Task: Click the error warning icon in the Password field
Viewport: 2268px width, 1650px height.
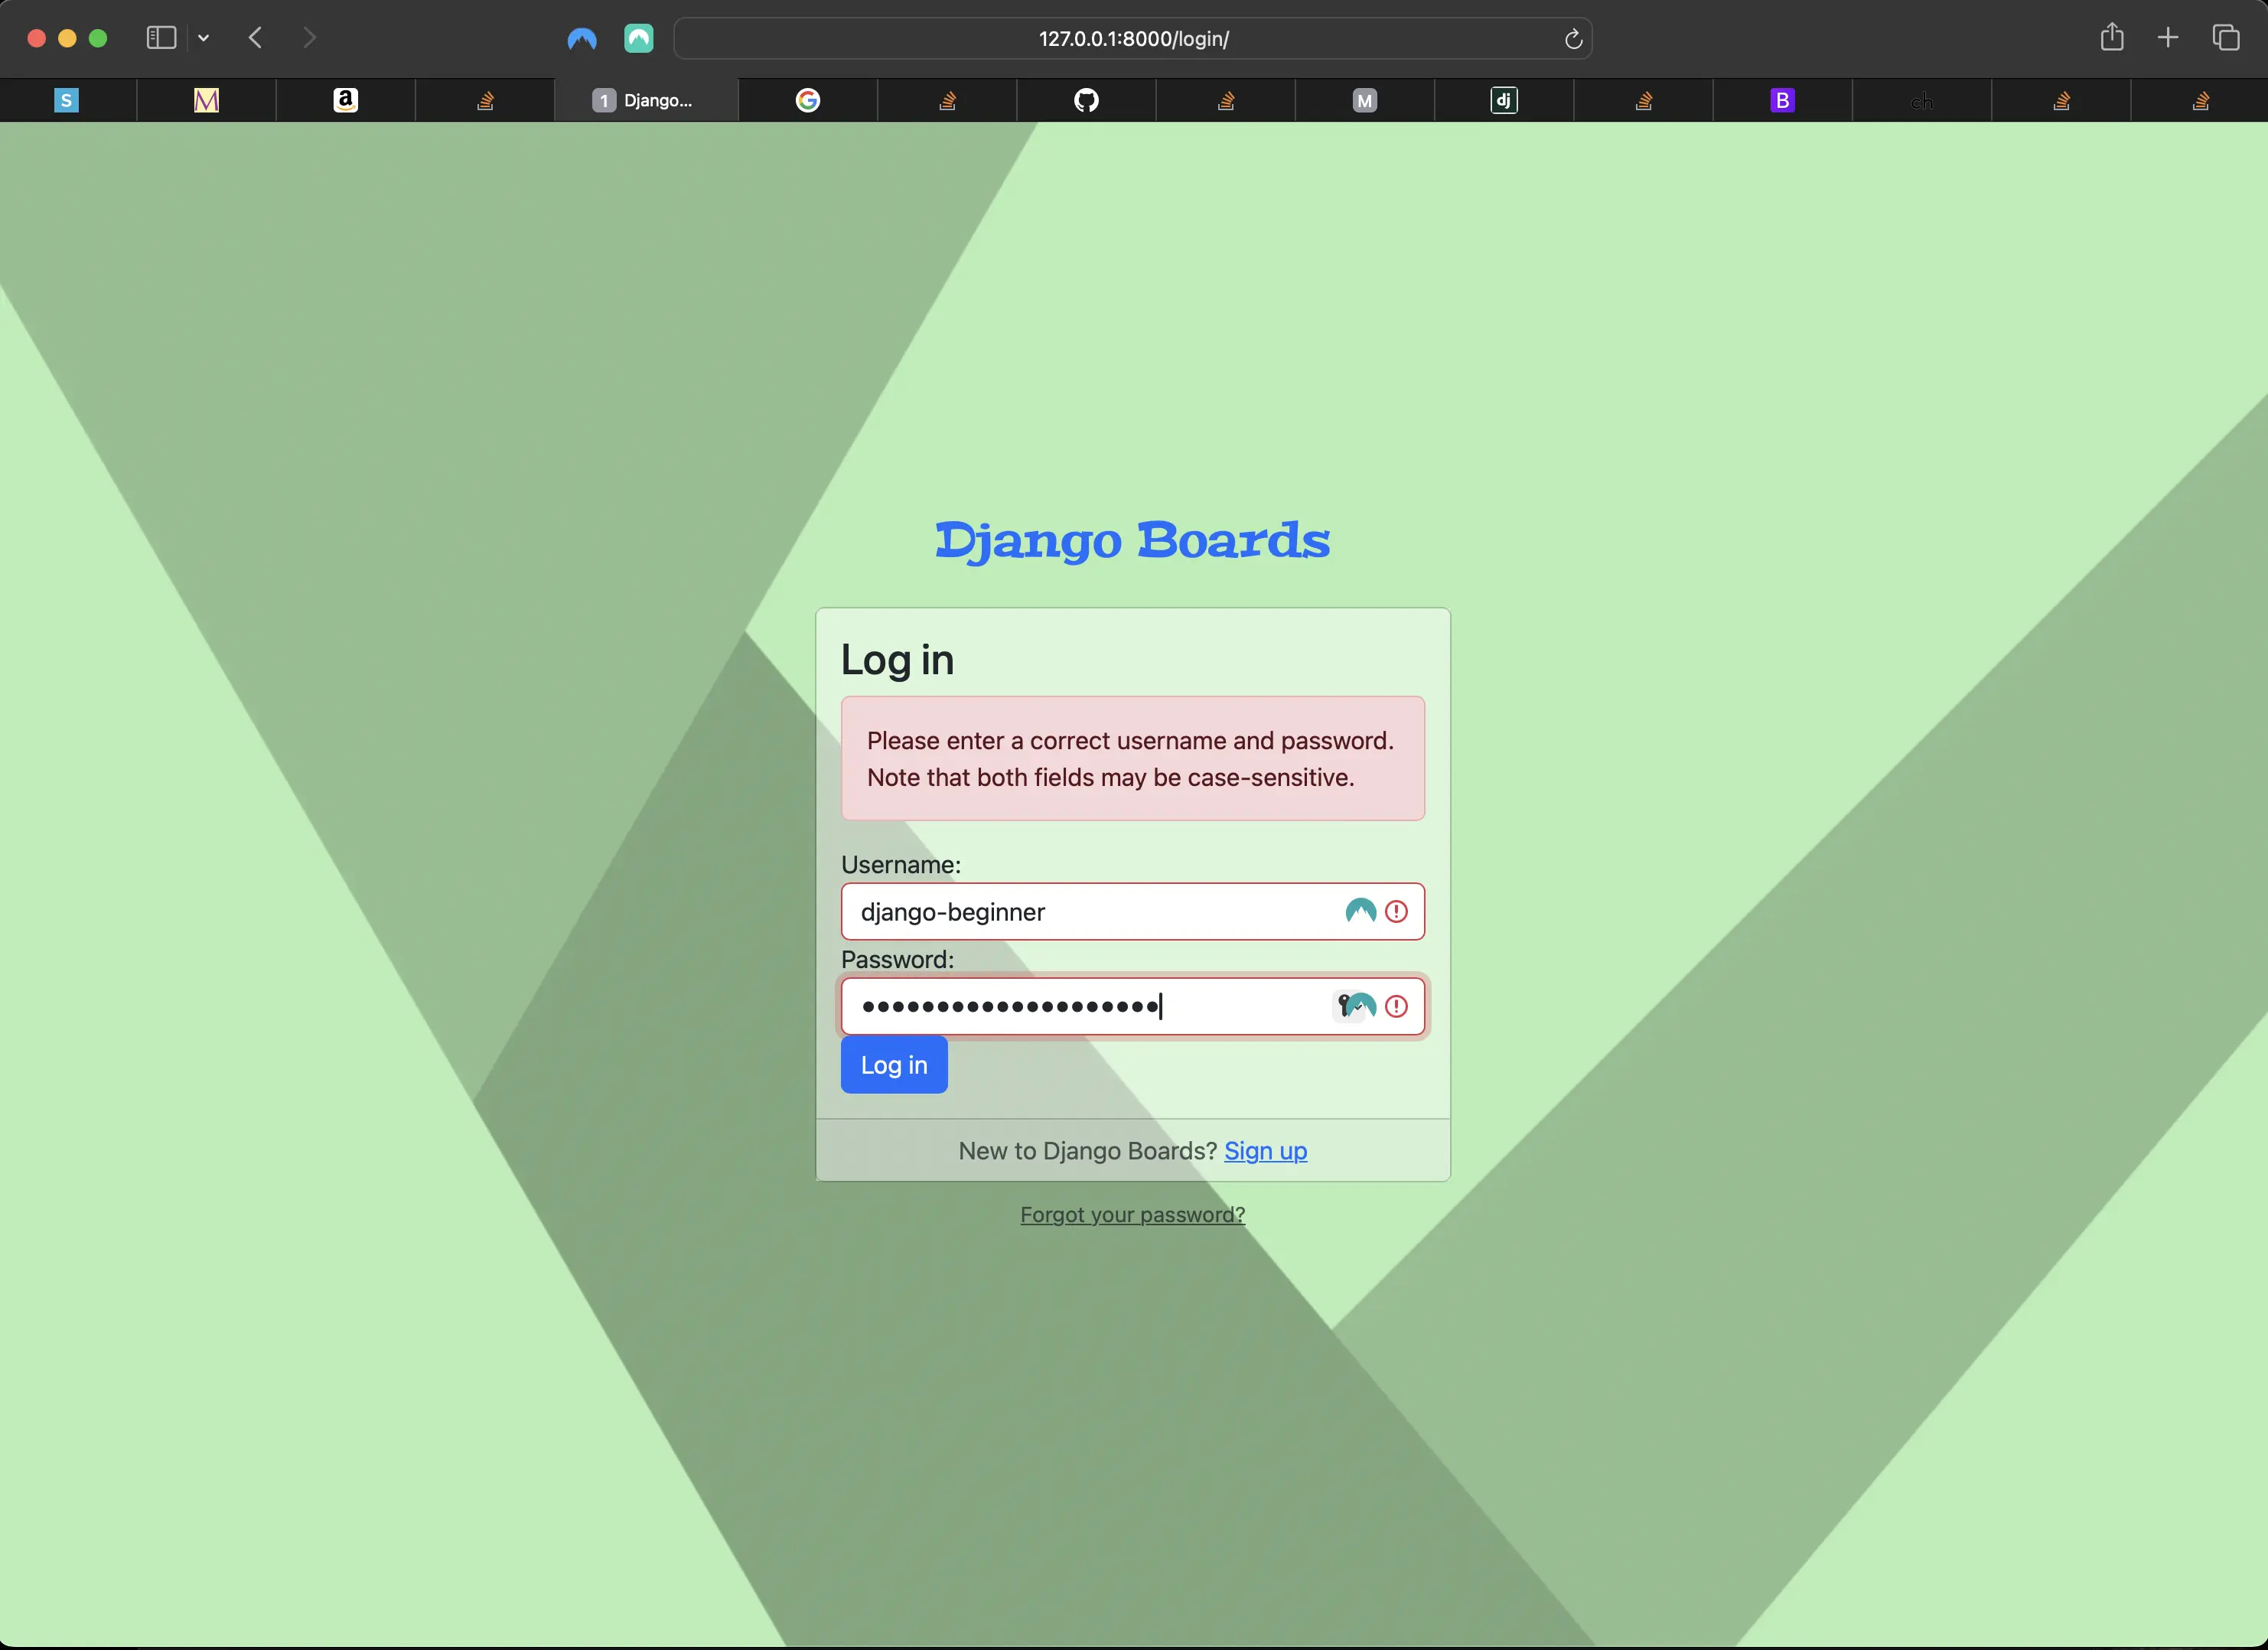Action: point(1397,1006)
